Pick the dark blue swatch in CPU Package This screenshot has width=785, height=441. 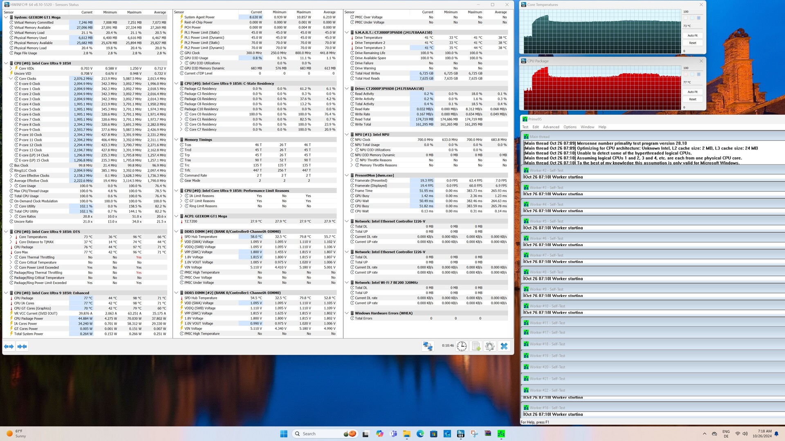(699, 74)
